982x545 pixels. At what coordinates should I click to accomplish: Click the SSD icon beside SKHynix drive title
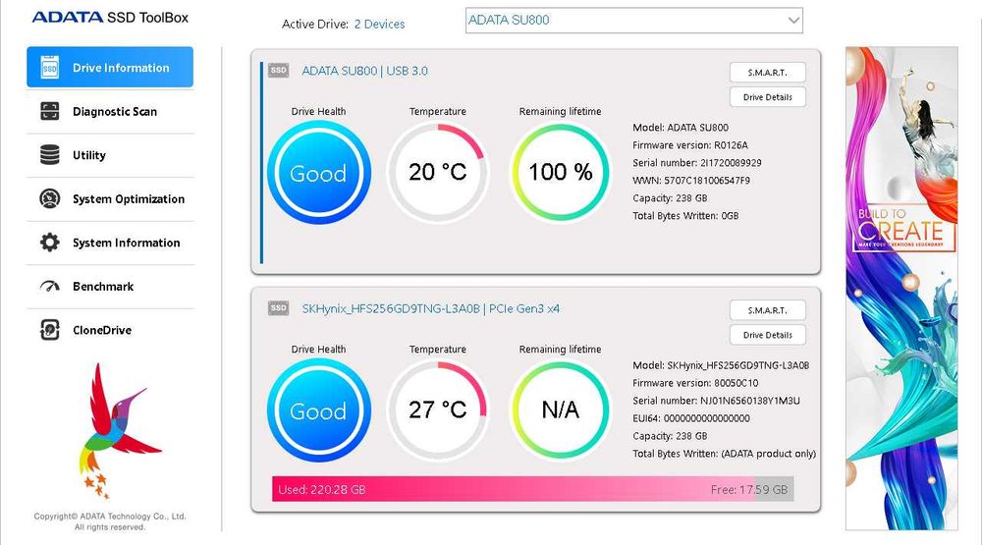279,308
